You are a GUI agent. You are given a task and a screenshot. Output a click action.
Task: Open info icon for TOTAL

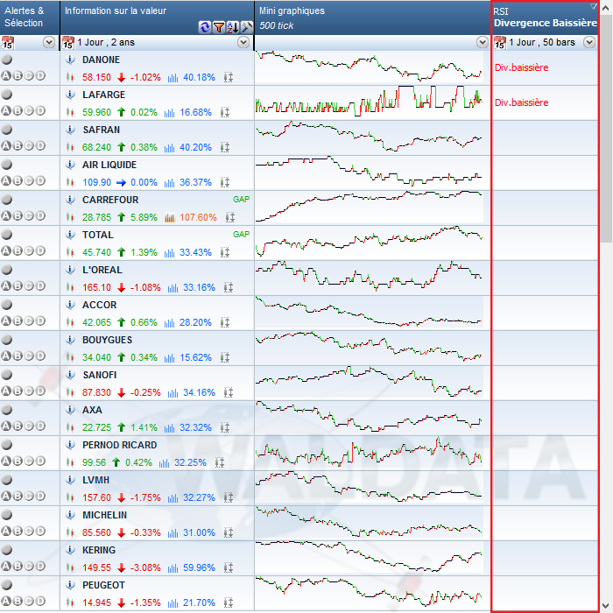[70, 235]
